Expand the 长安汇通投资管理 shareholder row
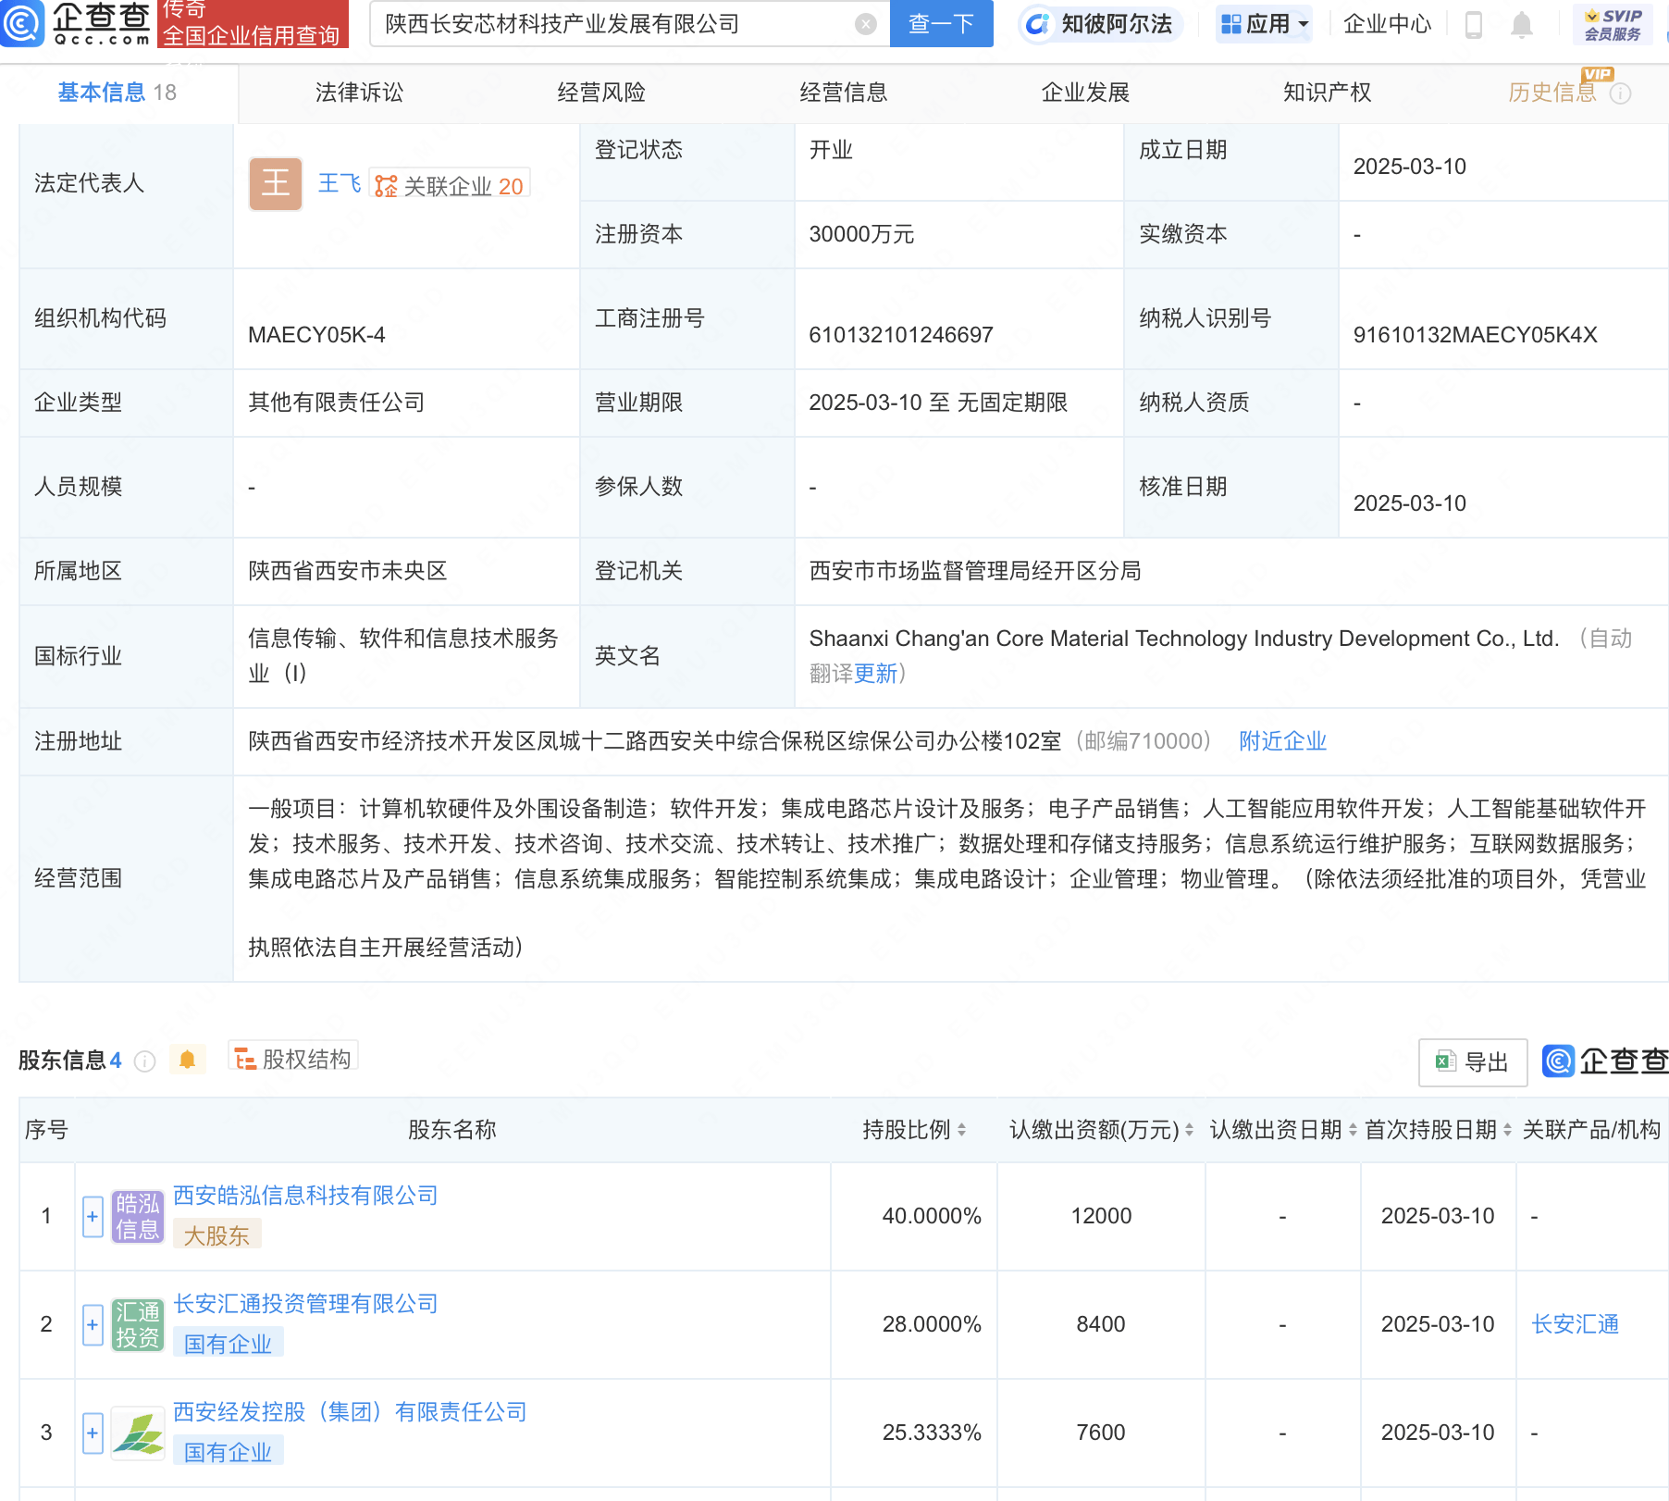The height and width of the screenshot is (1501, 1669). pos(93,1325)
